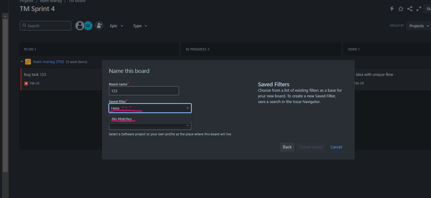This screenshot has height=198, width=431.
Task: Focus the board Search box
Action: 45,26
